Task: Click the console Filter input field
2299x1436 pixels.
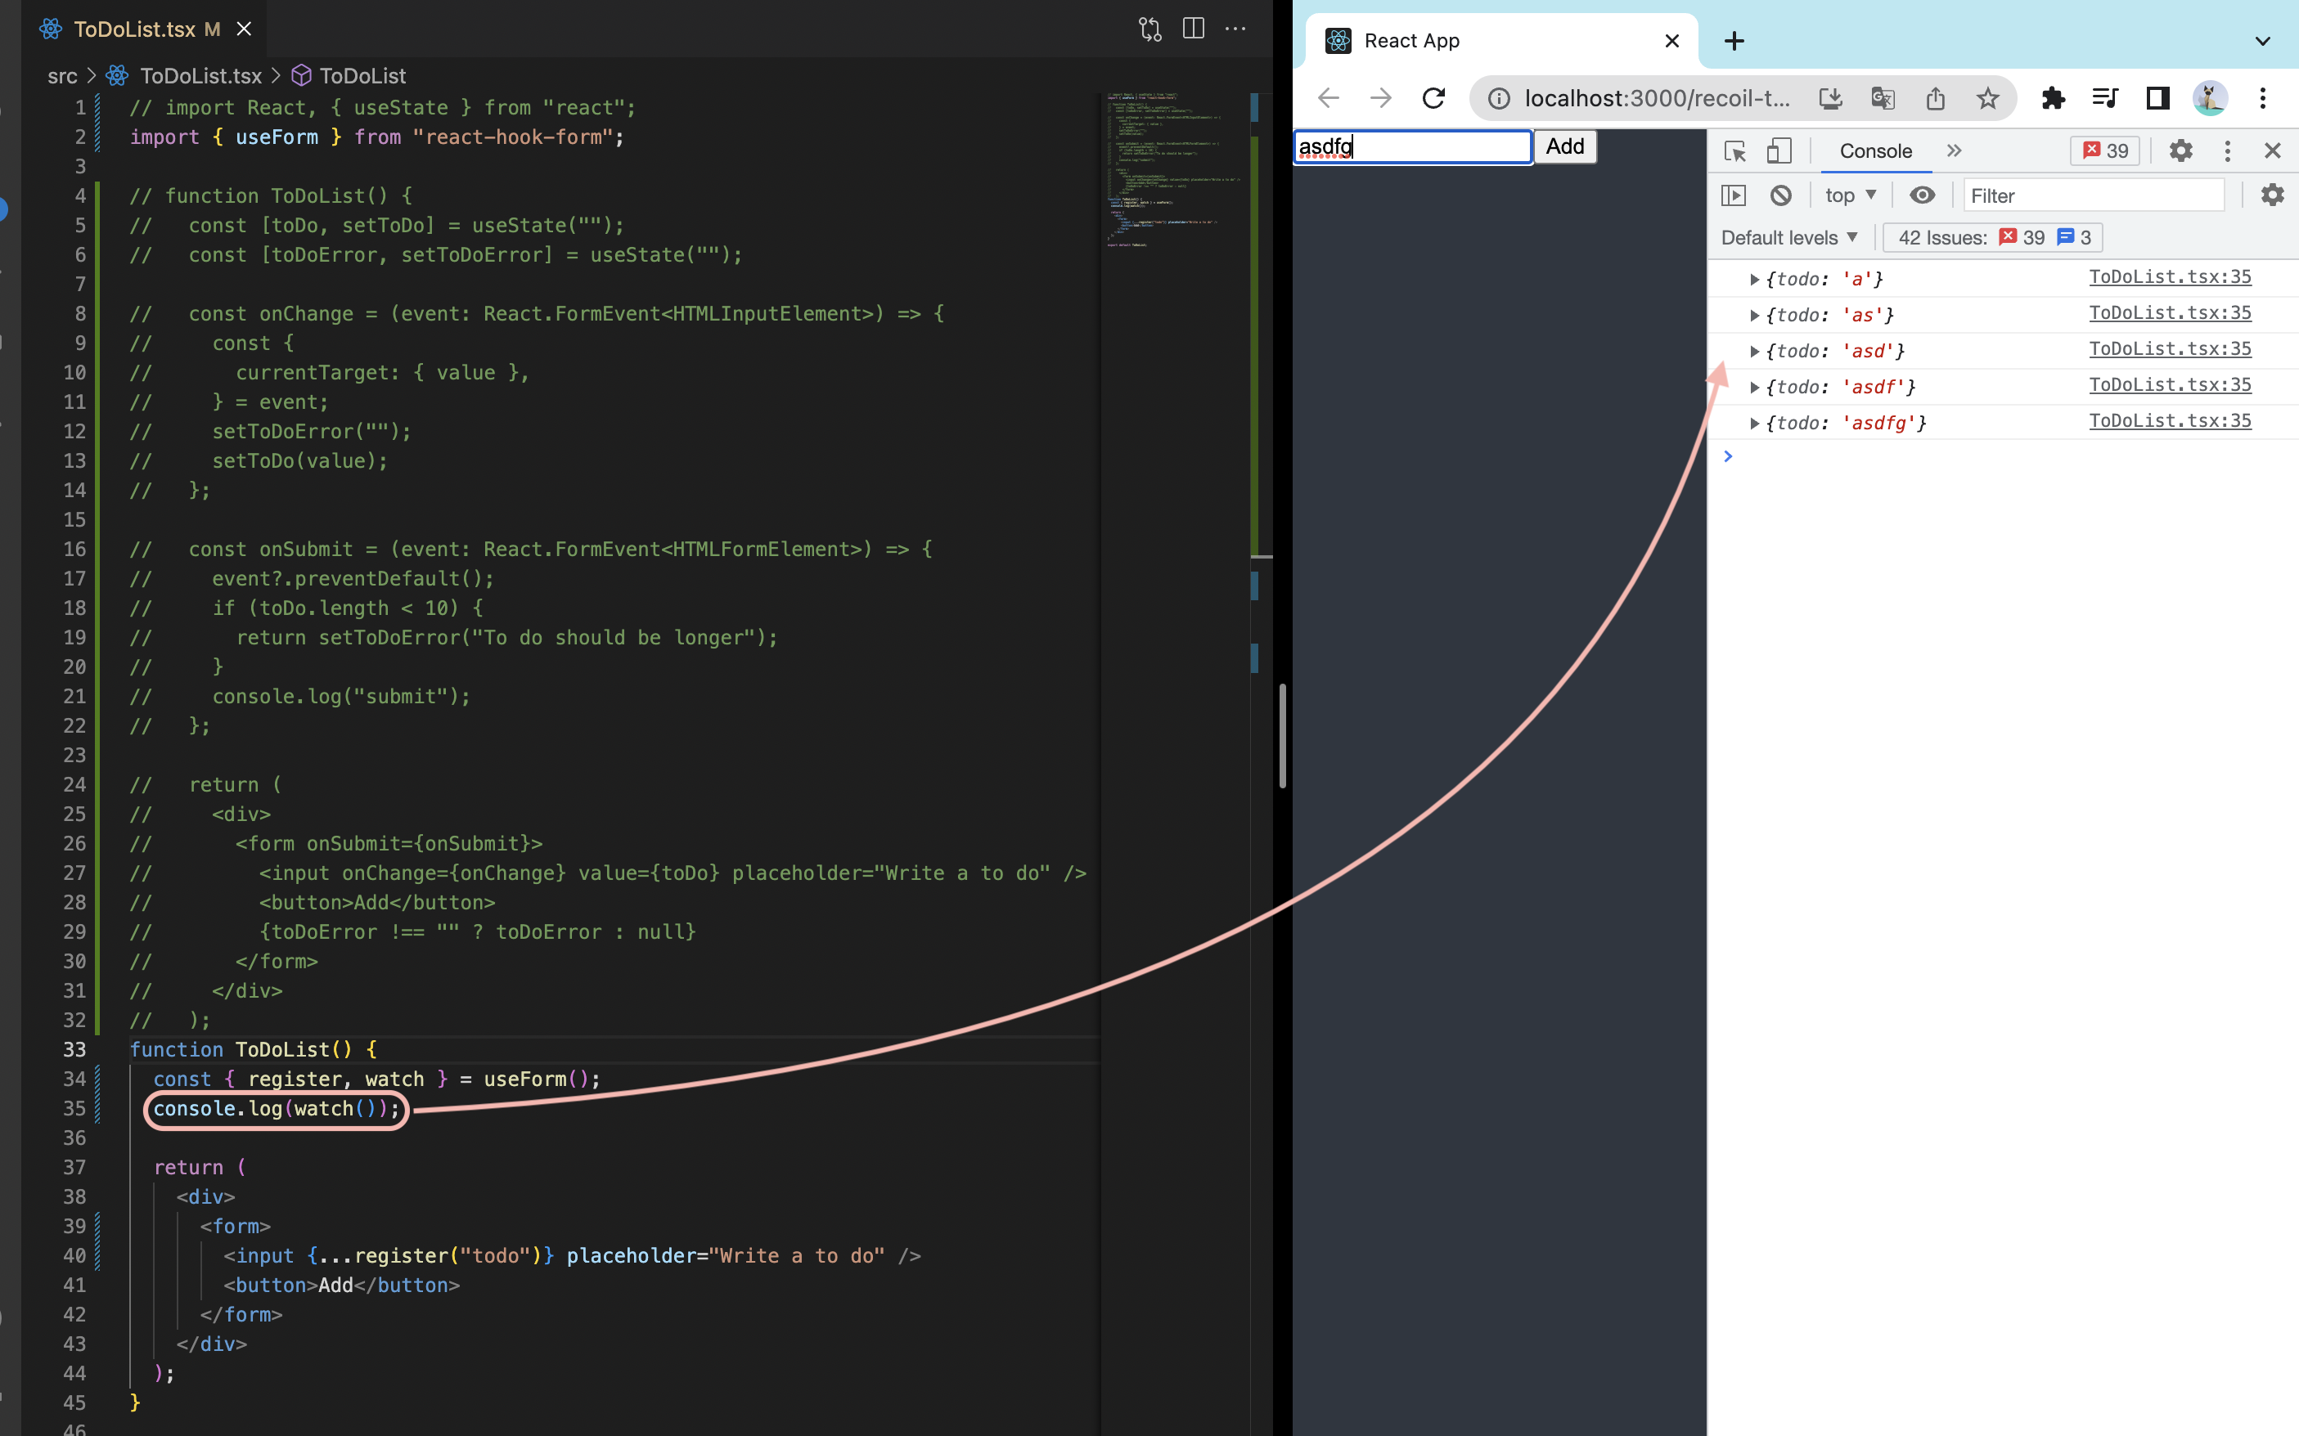Action: (x=2093, y=195)
